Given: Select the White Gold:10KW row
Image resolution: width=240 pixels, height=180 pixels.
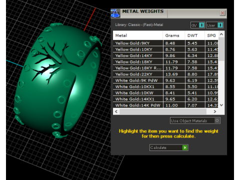Looking at the screenshot, I should [x=165, y=93].
